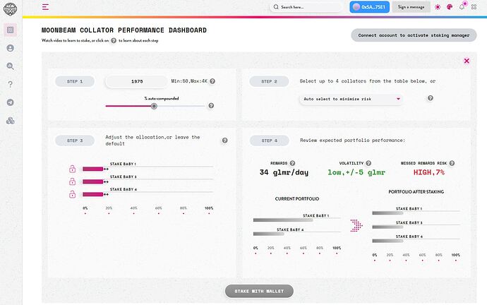Click help icon next to Missed Rewards Risk

click(x=452, y=163)
